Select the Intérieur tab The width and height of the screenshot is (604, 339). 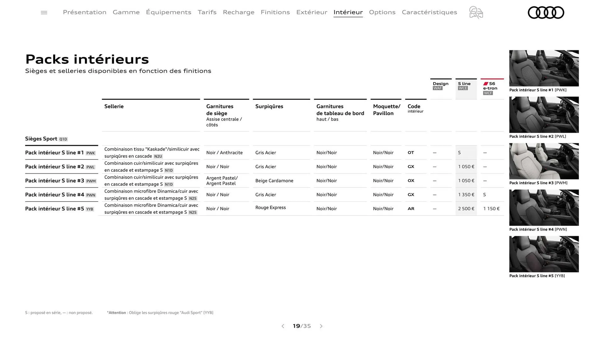348,12
